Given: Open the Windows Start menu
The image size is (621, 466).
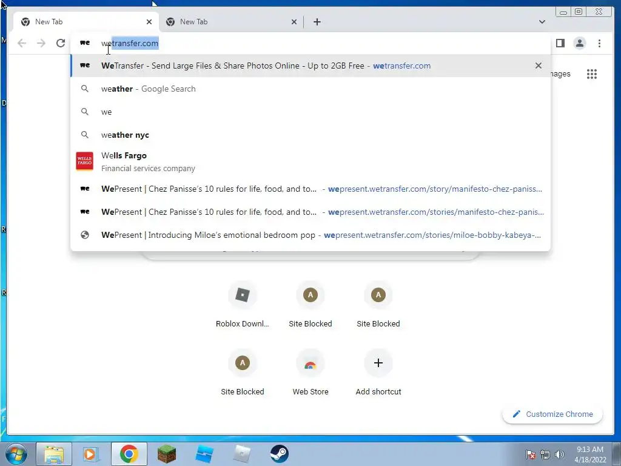Looking at the screenshot, I should (x=16, y=454).
